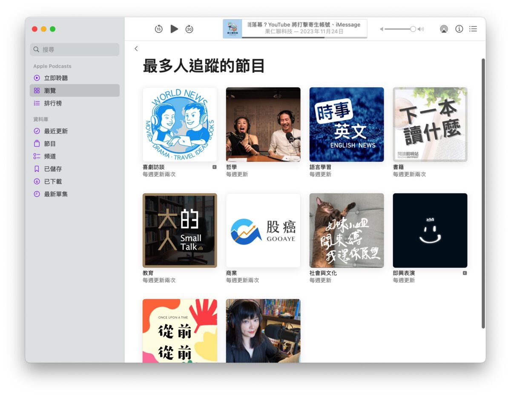Image resolution: width=511 pixels, height=396 pixels.
Task: Open 從前從前 Once Upon a Time podcast
Action: (x=180, y=331)
